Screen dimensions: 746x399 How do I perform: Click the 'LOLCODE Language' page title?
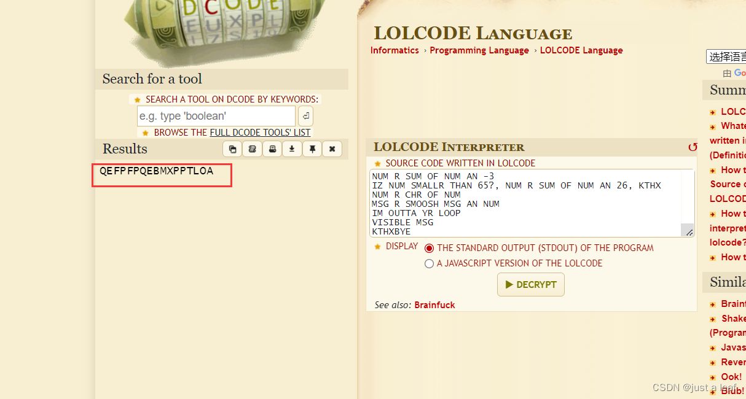click(x=473, y=33)
